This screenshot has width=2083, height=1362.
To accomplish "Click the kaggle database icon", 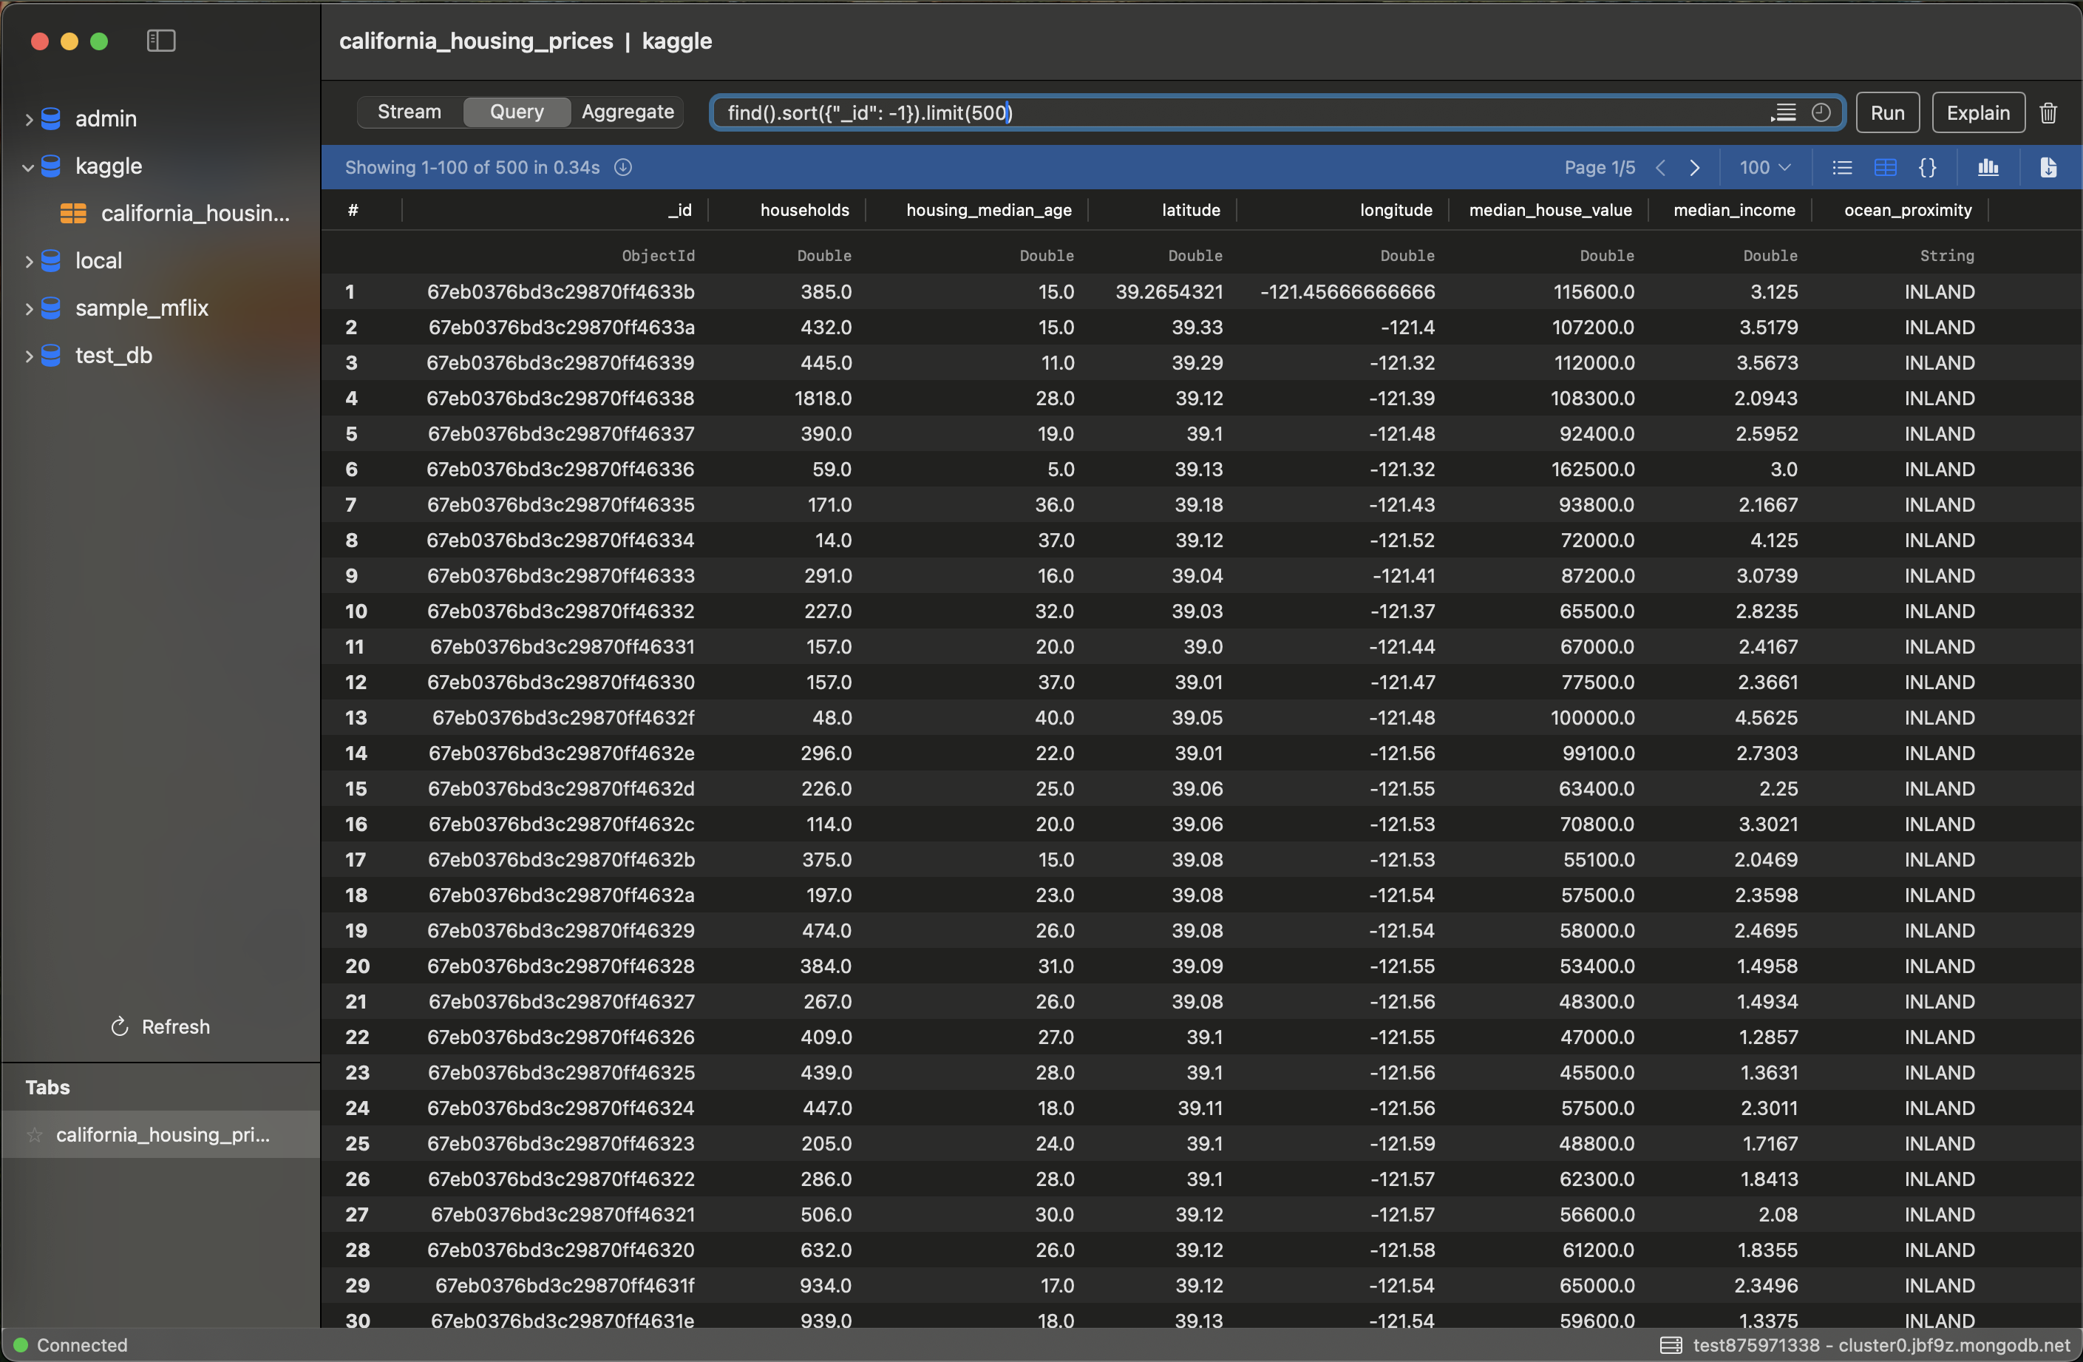I will click(51, 166).
